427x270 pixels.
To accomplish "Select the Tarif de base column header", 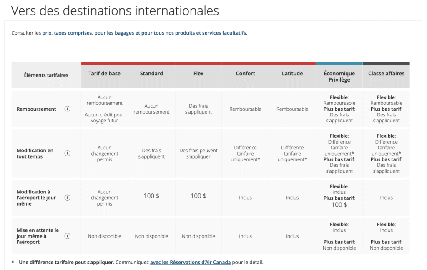I will (x=104, y=74).
